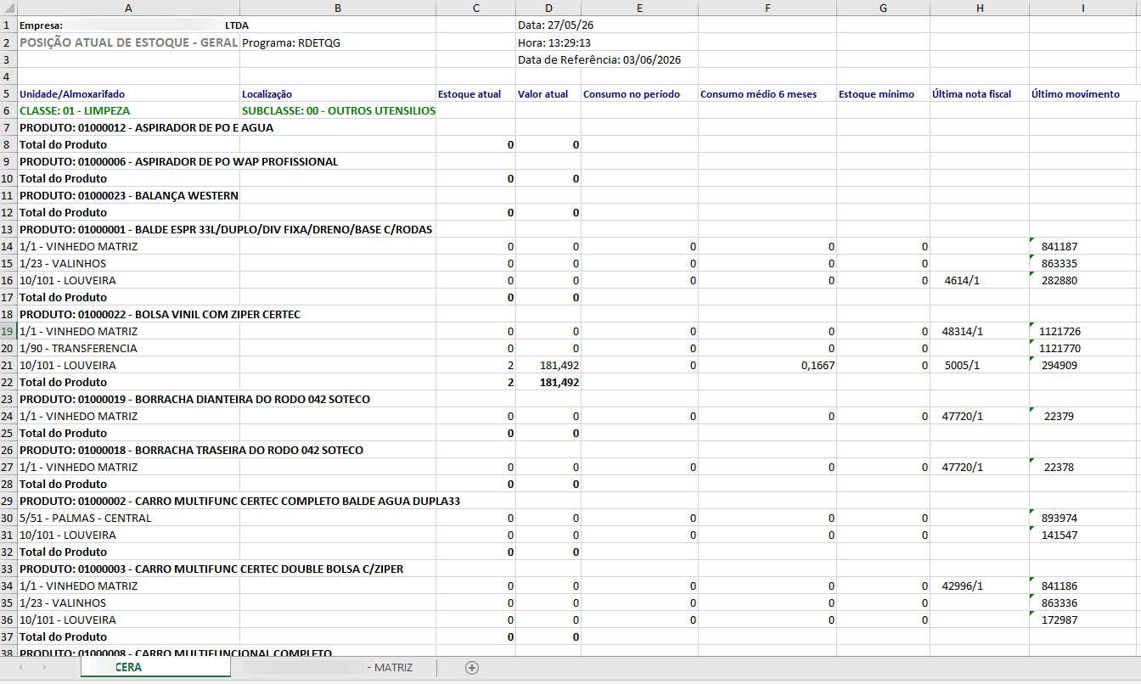This screenshot has width=1141, height=684.
Task: Click the 'Programa: RDETQG' cell
Action: (338, 42)
